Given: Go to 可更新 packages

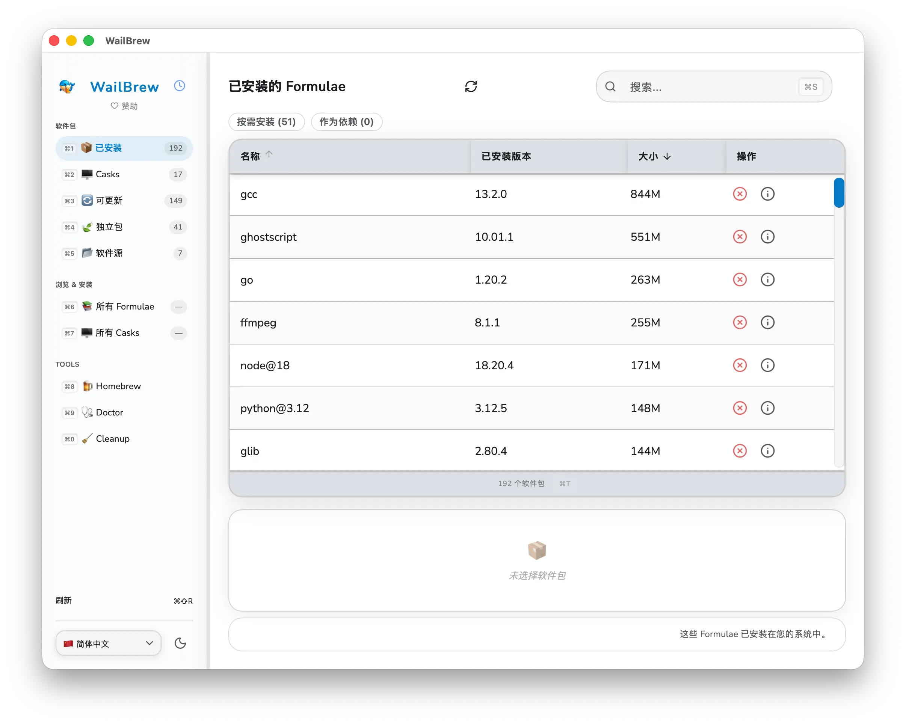Looking at the screenshot, I should click(x=124, y=201).
